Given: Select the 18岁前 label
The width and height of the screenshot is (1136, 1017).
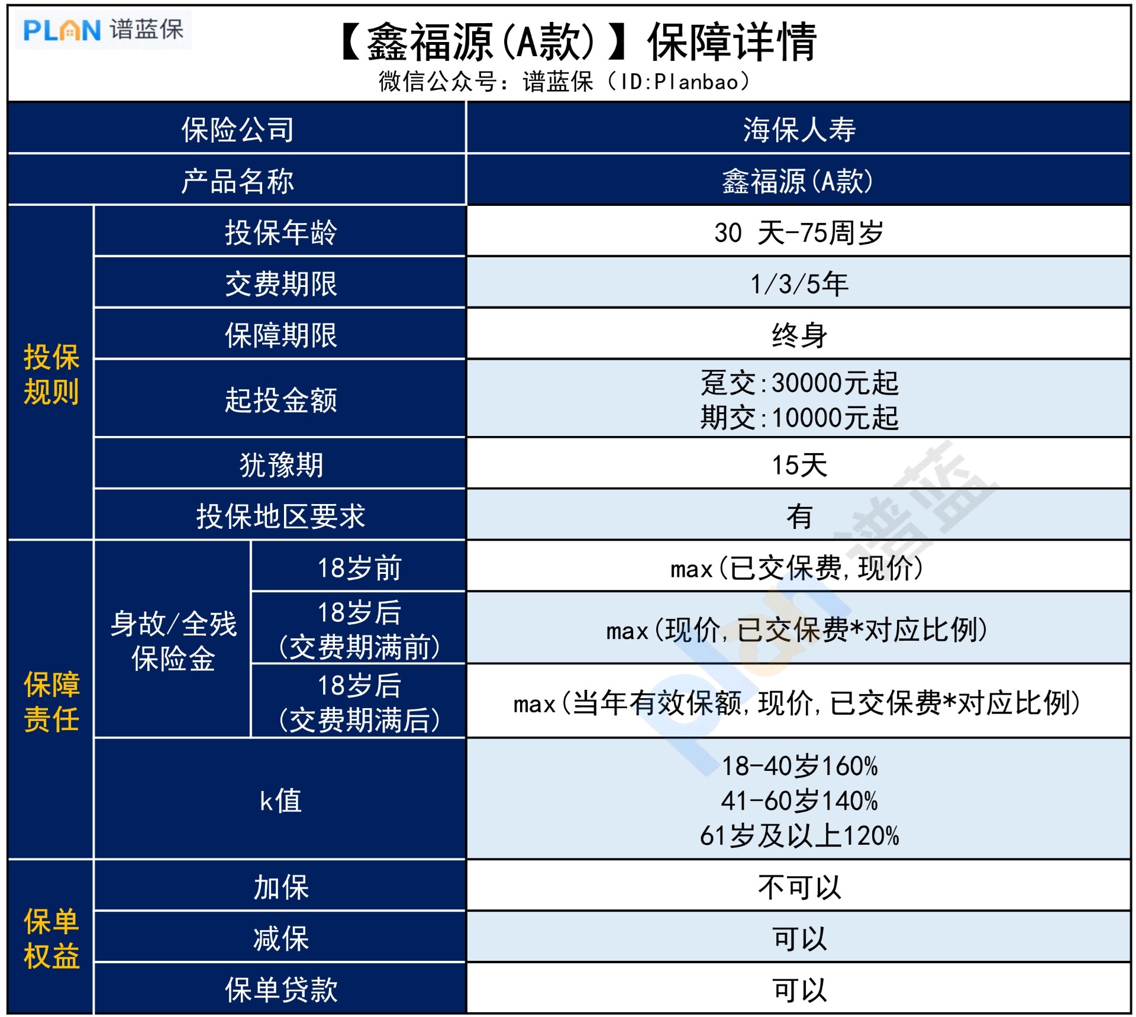Looking at the screenshot, I should tap(359, 567).
